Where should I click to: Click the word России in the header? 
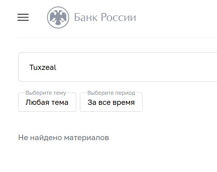pyautogui.click(x=118, y=17)
